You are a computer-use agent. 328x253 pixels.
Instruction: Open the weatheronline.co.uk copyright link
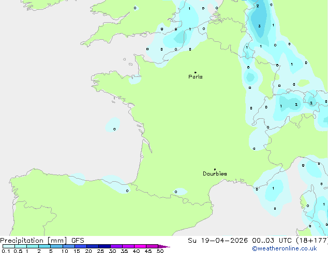[285, 248]
